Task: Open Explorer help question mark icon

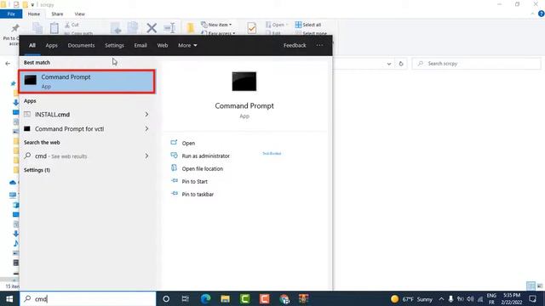Action: [x=542, y=14]
